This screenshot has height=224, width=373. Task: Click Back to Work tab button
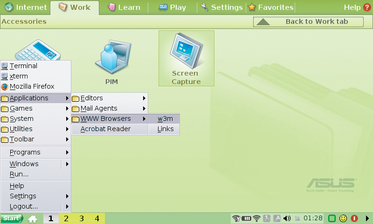pos(308,21)
